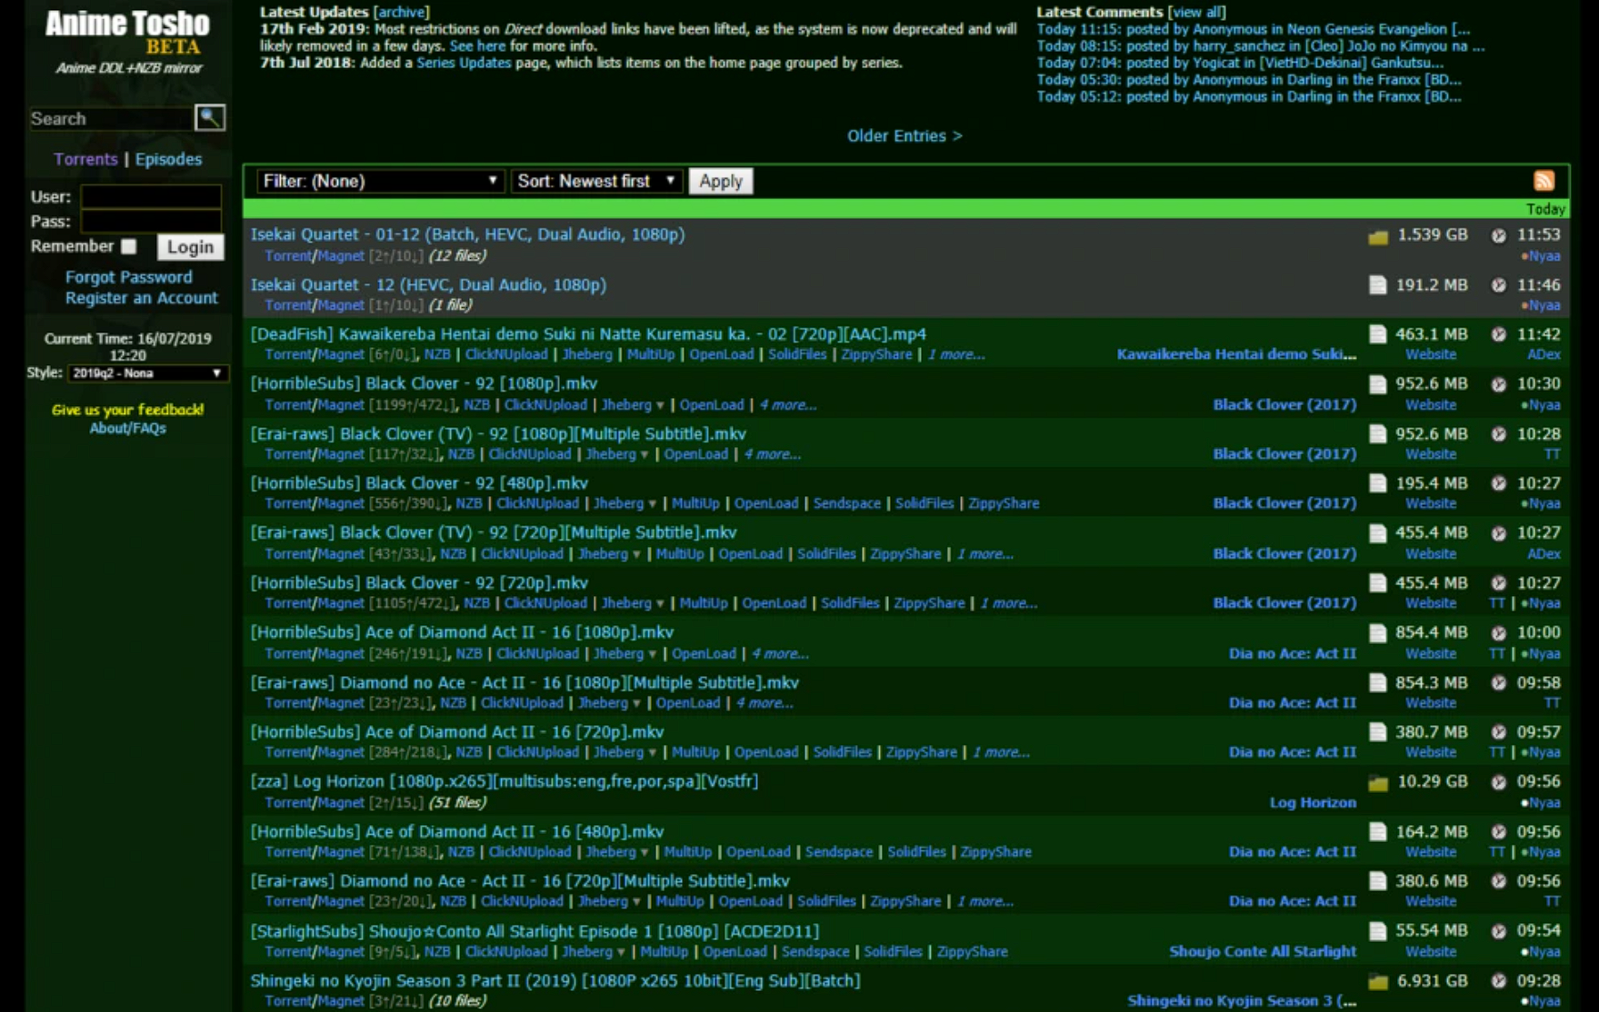Open Website link under 463.1 MB
This screenshot has height=1012, width=1599.
[1431, 354]
